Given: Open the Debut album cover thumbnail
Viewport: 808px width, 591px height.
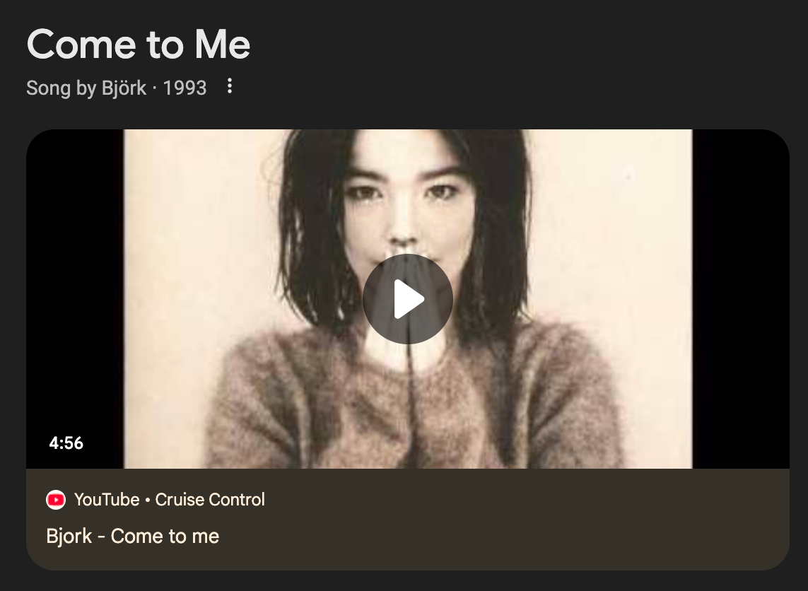Looking at the screenshot, I should pyautogui.click(x=408, y=299).
